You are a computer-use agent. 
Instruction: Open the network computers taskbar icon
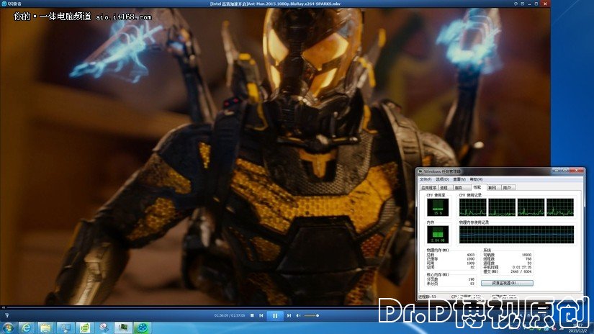point(65,328)
